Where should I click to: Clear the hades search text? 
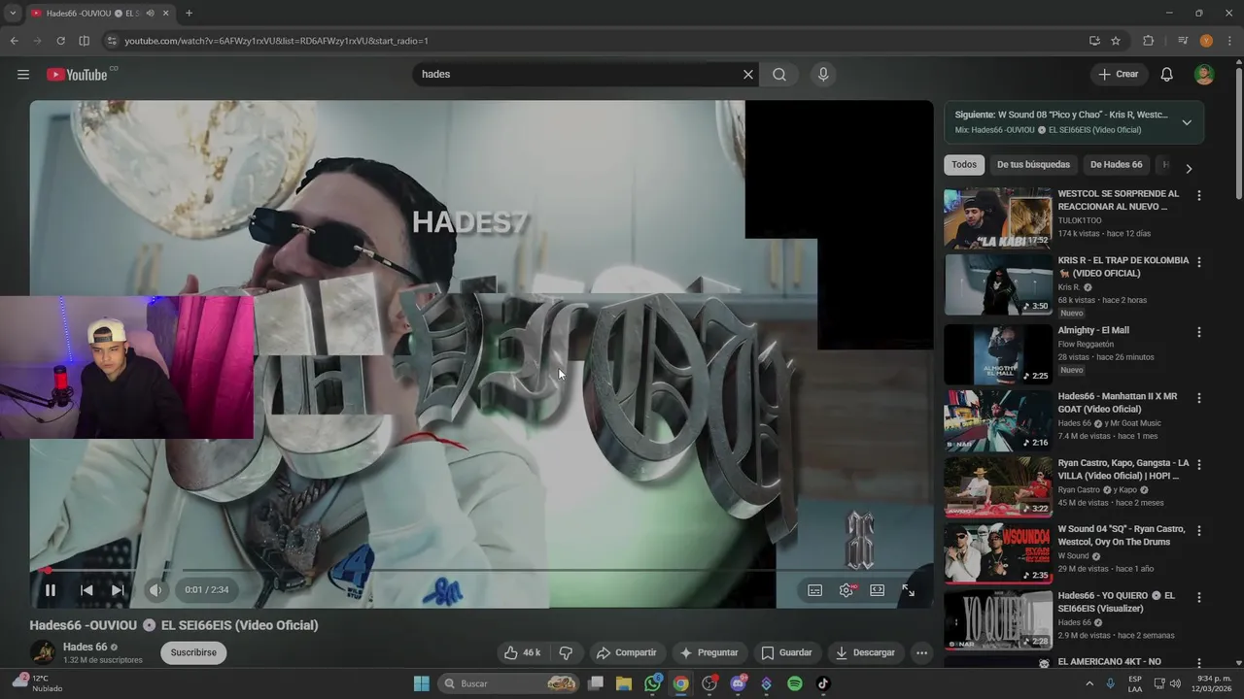coord(748,75)
